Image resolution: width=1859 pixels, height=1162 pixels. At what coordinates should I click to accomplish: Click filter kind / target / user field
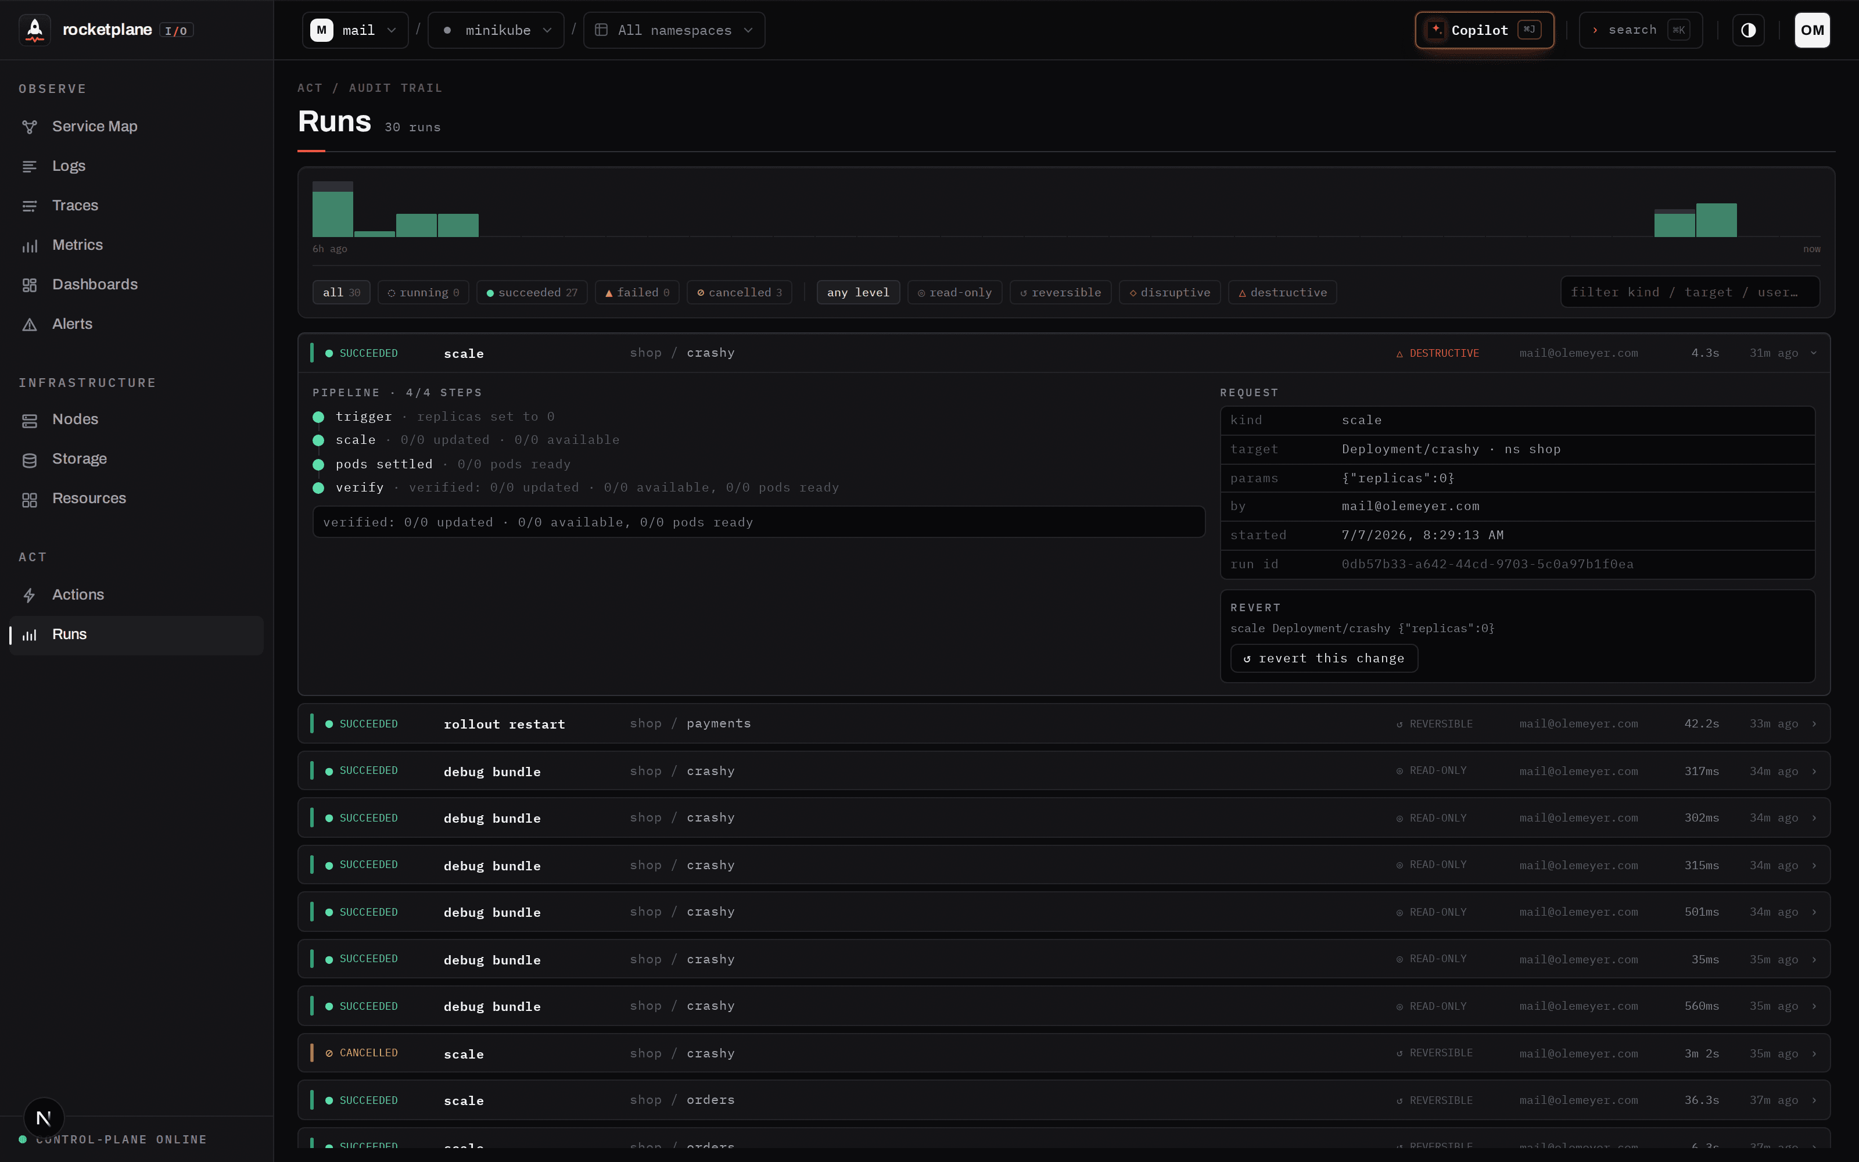point(1689,293)
